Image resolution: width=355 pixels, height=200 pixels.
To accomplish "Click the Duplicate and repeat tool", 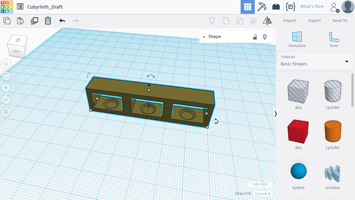I will 34,21.
